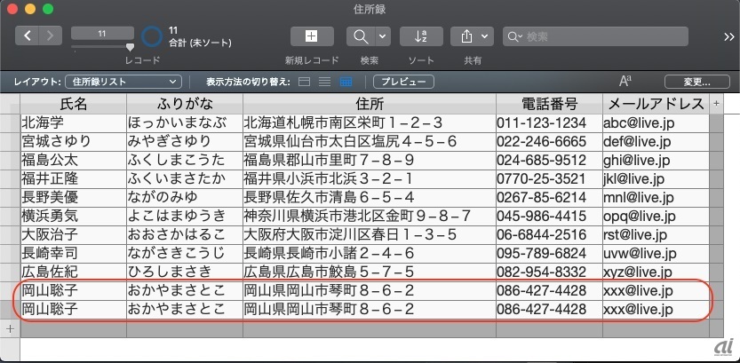The height and width of the screenshot is (363, 740).
Task: Open the layout dropdown 住所録リスト
Action: [124, 82]
